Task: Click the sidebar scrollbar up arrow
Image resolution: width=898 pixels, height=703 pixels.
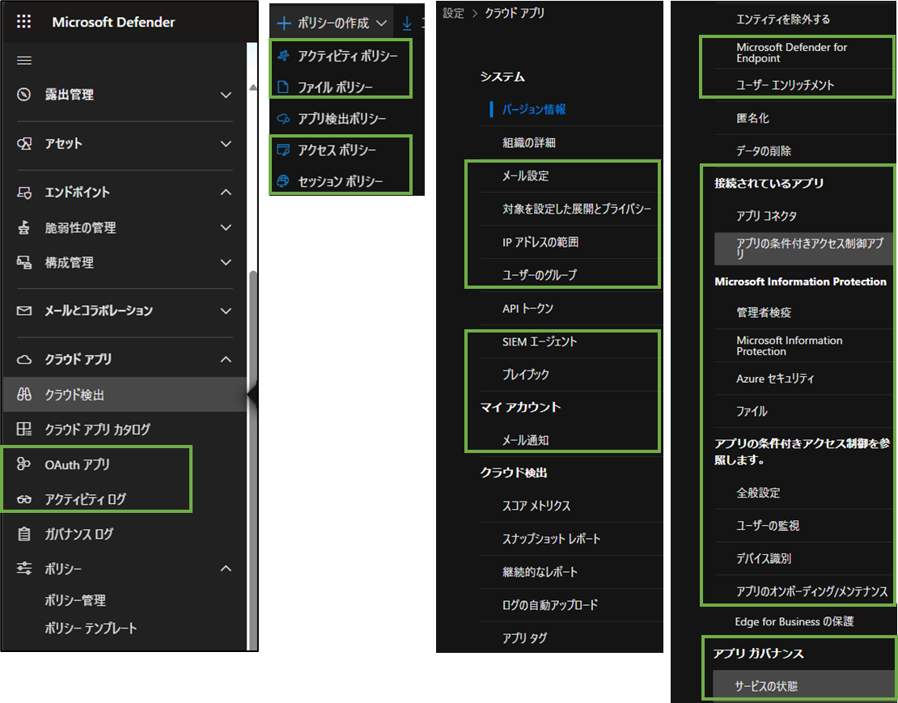Action: coord(252,87)
